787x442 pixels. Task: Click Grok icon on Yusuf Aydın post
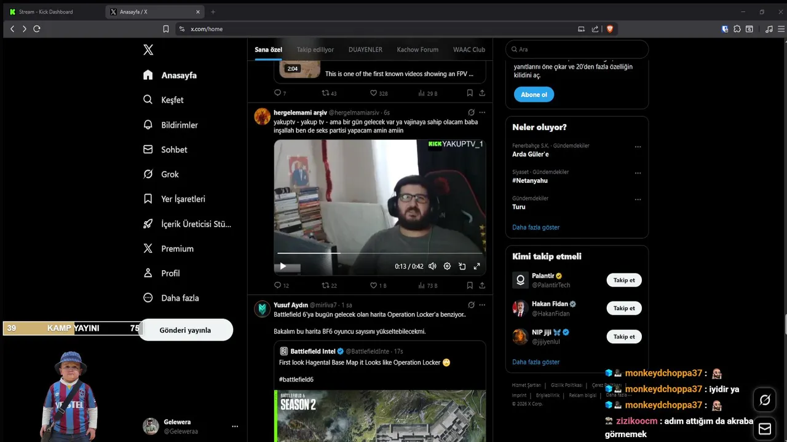pyautogui.click(x=471, y=304)
